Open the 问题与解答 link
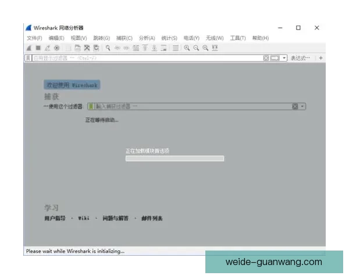 coord(116,219)
